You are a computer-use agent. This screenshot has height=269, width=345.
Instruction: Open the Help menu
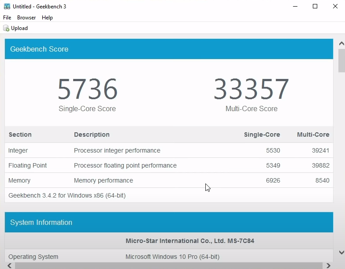[x=47, y=18]
